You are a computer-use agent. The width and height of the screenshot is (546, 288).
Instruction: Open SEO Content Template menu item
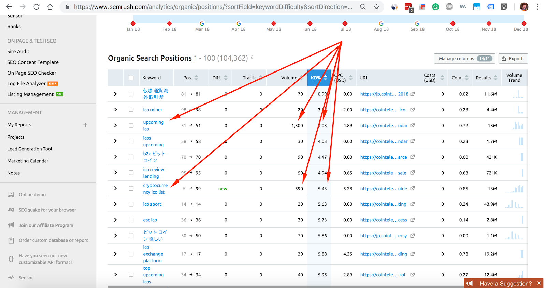(33, 62)
